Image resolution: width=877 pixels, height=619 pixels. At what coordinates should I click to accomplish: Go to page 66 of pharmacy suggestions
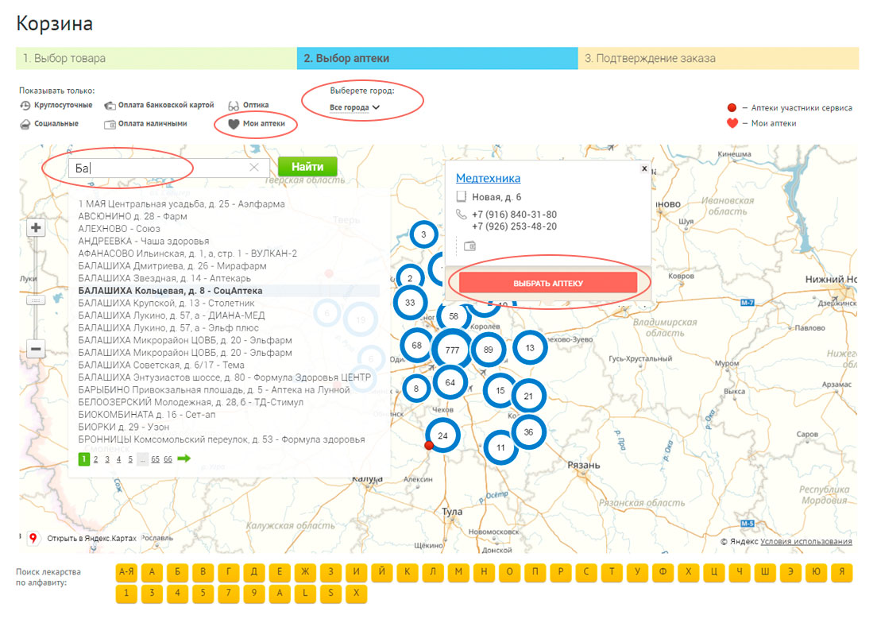click(x=168, y=459)
